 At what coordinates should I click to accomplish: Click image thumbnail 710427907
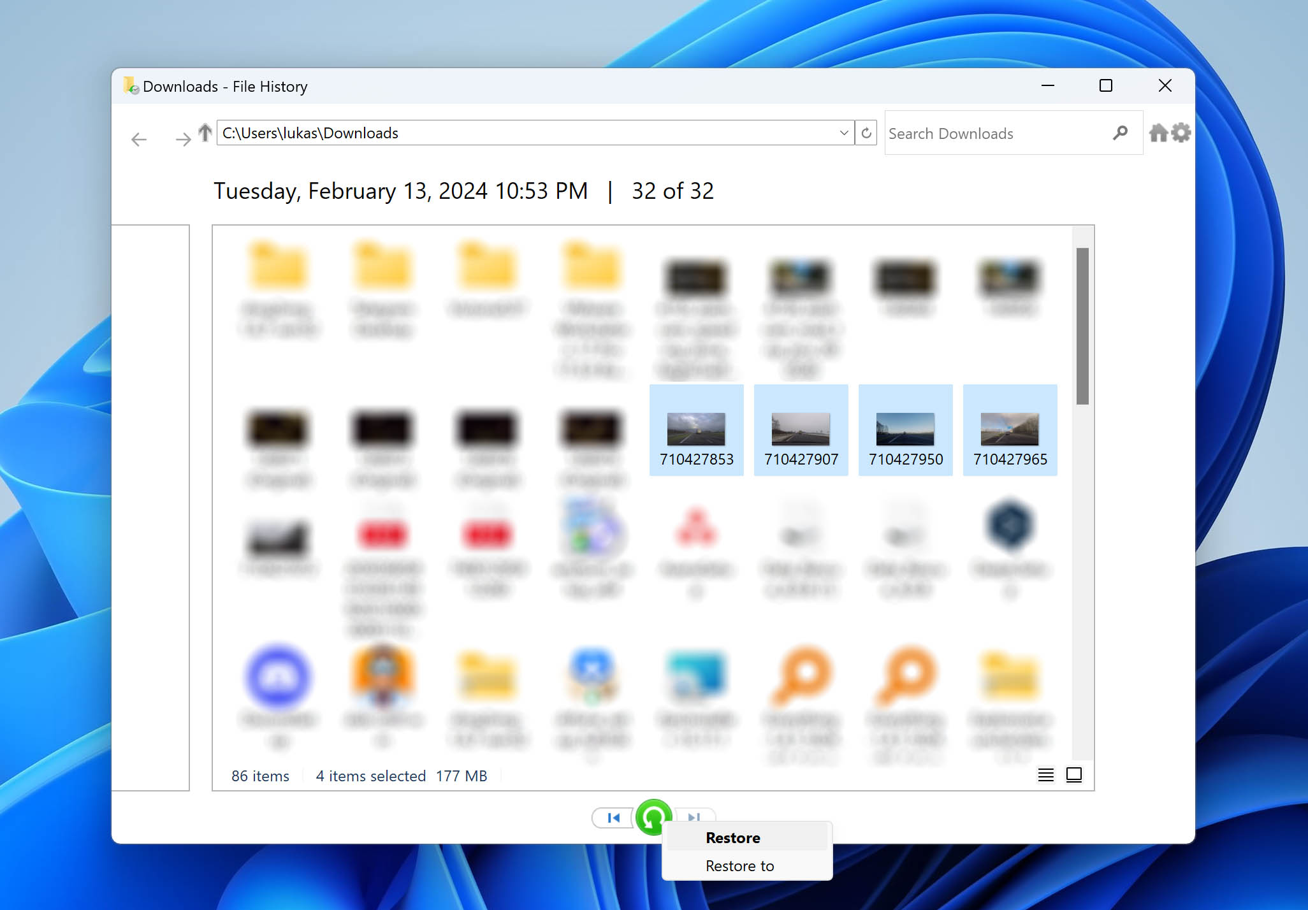click(x=801, y=429)
